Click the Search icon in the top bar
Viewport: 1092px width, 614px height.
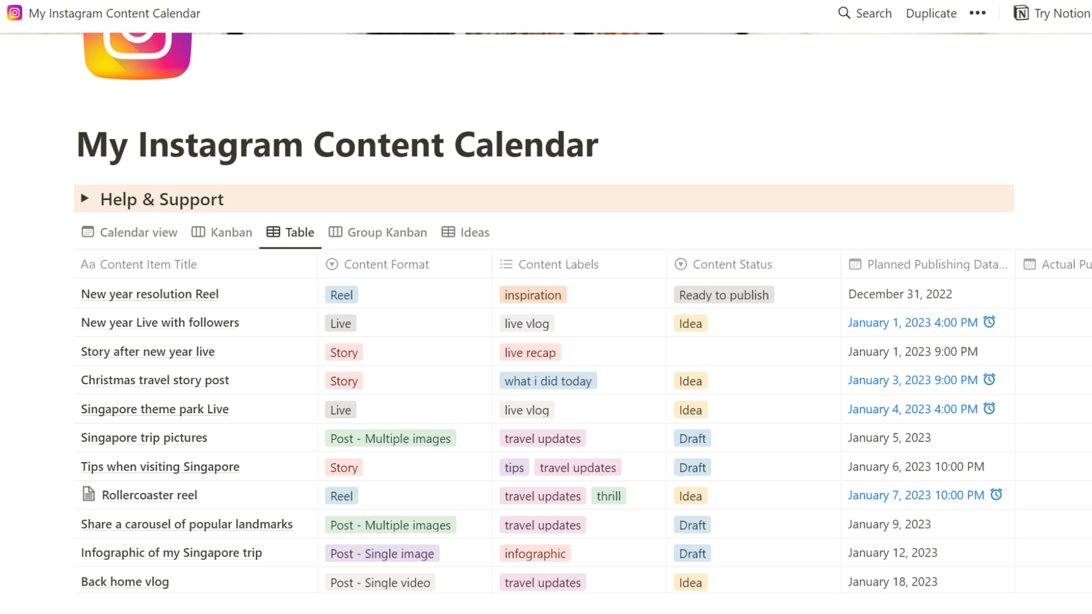click(843, 13)
